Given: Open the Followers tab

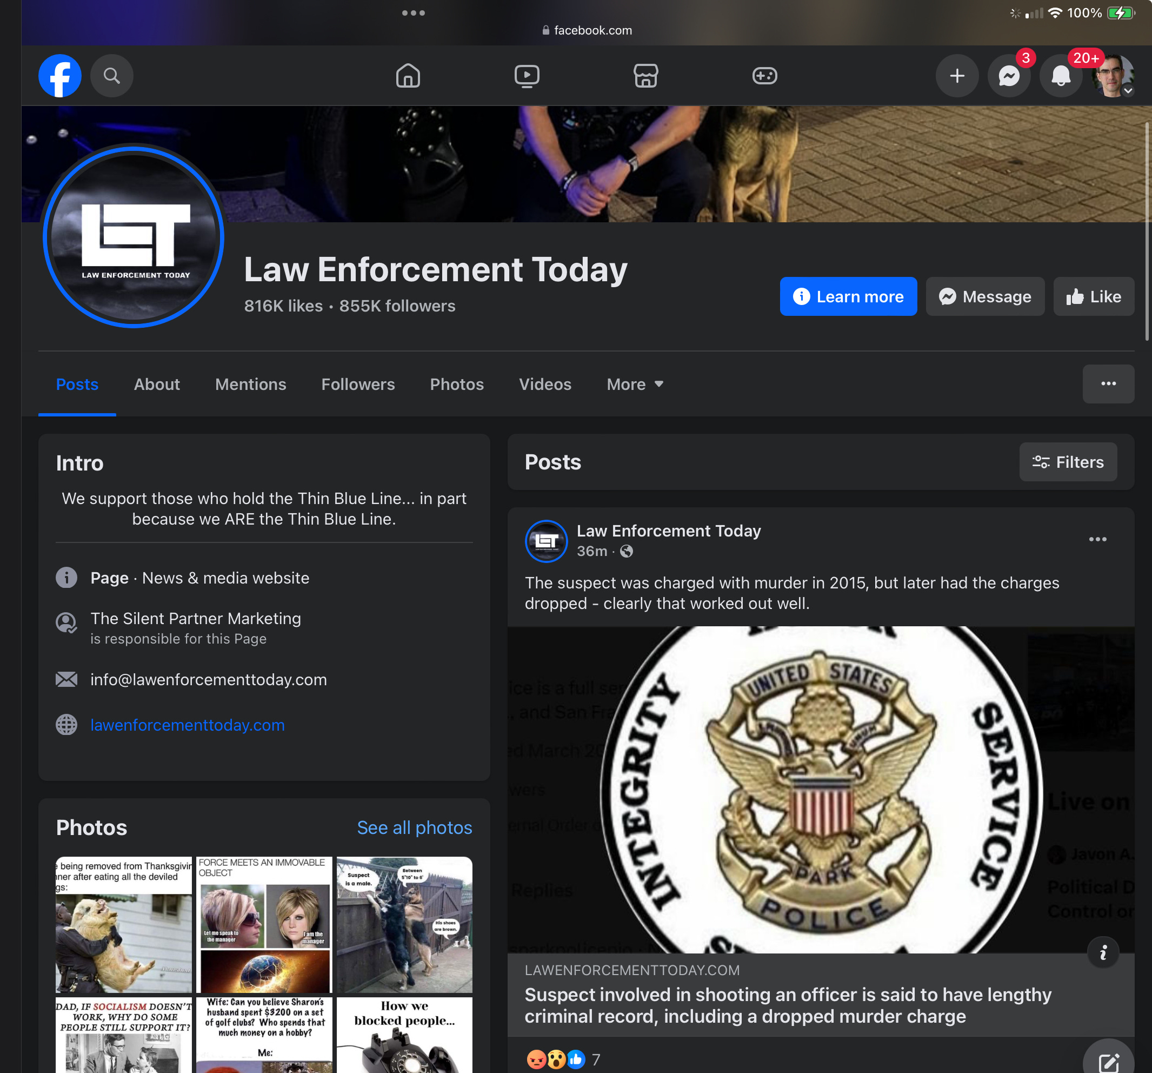Looking at the screenshot, I should [x=358, y=385].
